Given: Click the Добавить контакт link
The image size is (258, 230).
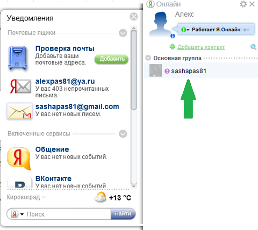Looking at the screenshot, I should point(201,47).
